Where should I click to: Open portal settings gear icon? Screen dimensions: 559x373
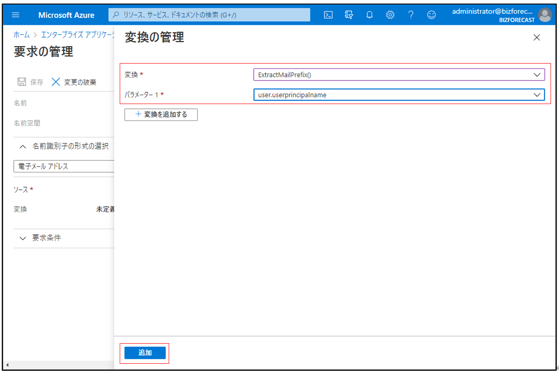tap(390, 15)
